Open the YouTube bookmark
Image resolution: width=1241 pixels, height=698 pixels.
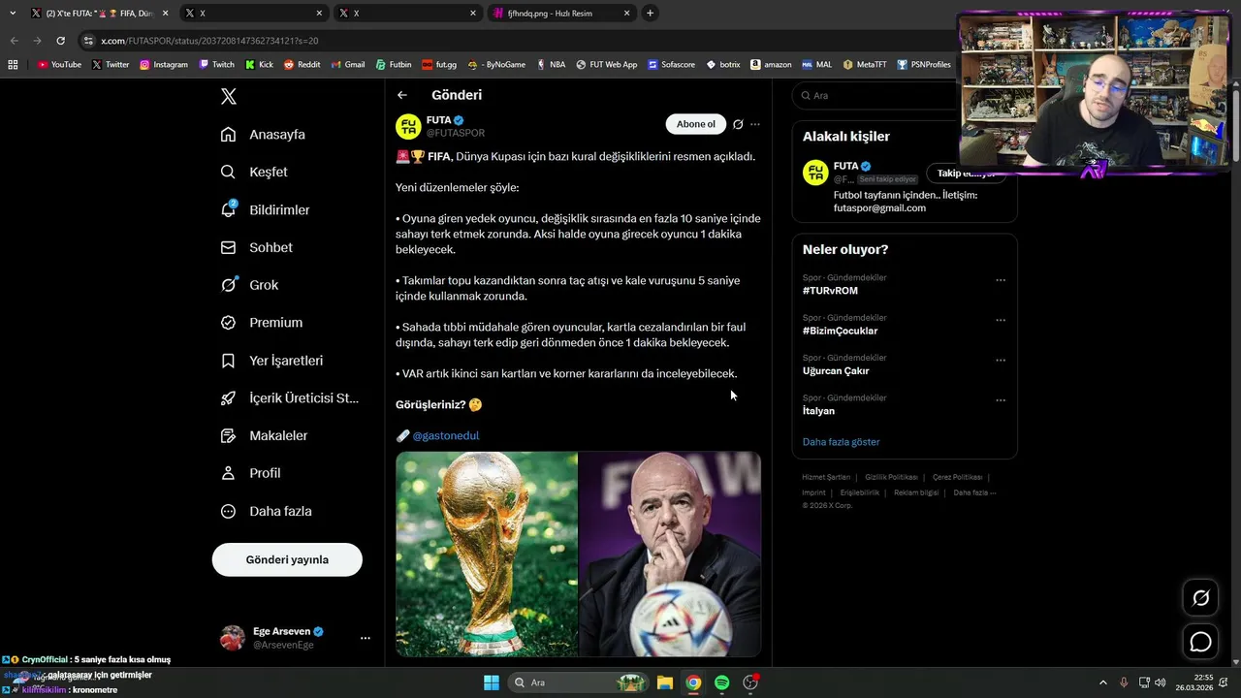(59, 65)
